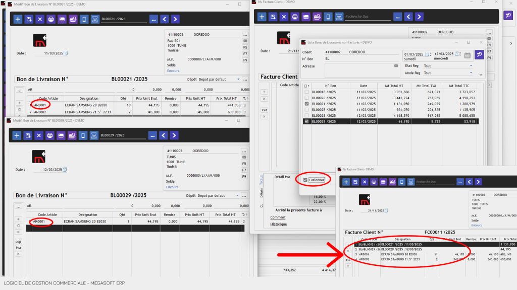Print the Nv Facture Client document

pyautogui.click(x=295, y=17)
